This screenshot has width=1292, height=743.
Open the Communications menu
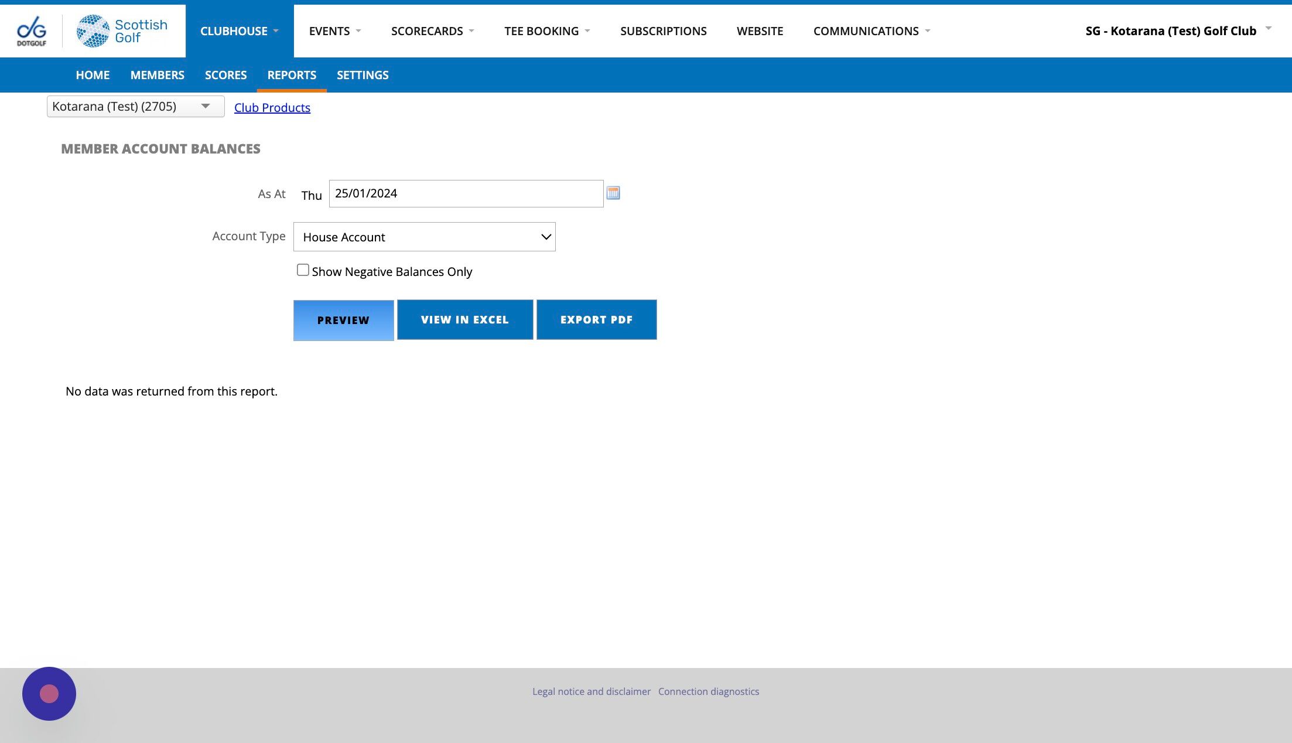click(x=871, y=31)
